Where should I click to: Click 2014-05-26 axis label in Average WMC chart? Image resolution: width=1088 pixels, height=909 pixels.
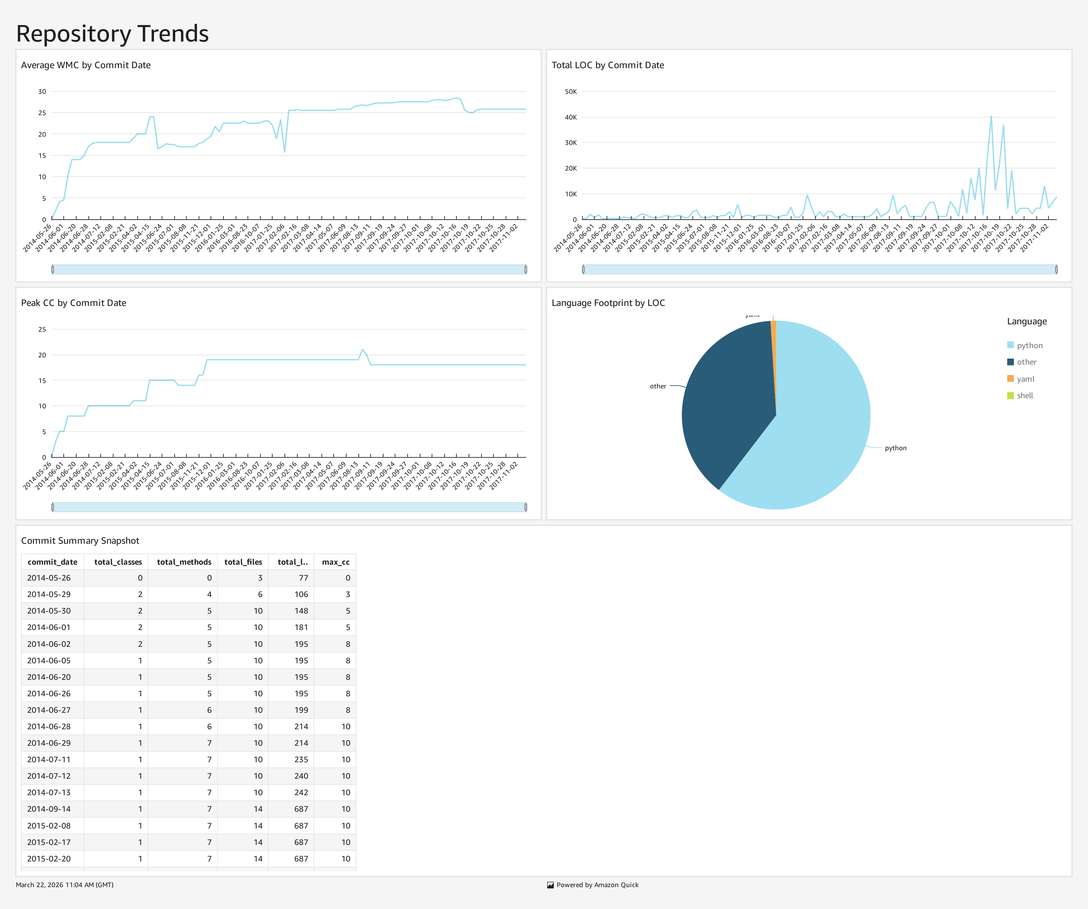tap(37, 238)
